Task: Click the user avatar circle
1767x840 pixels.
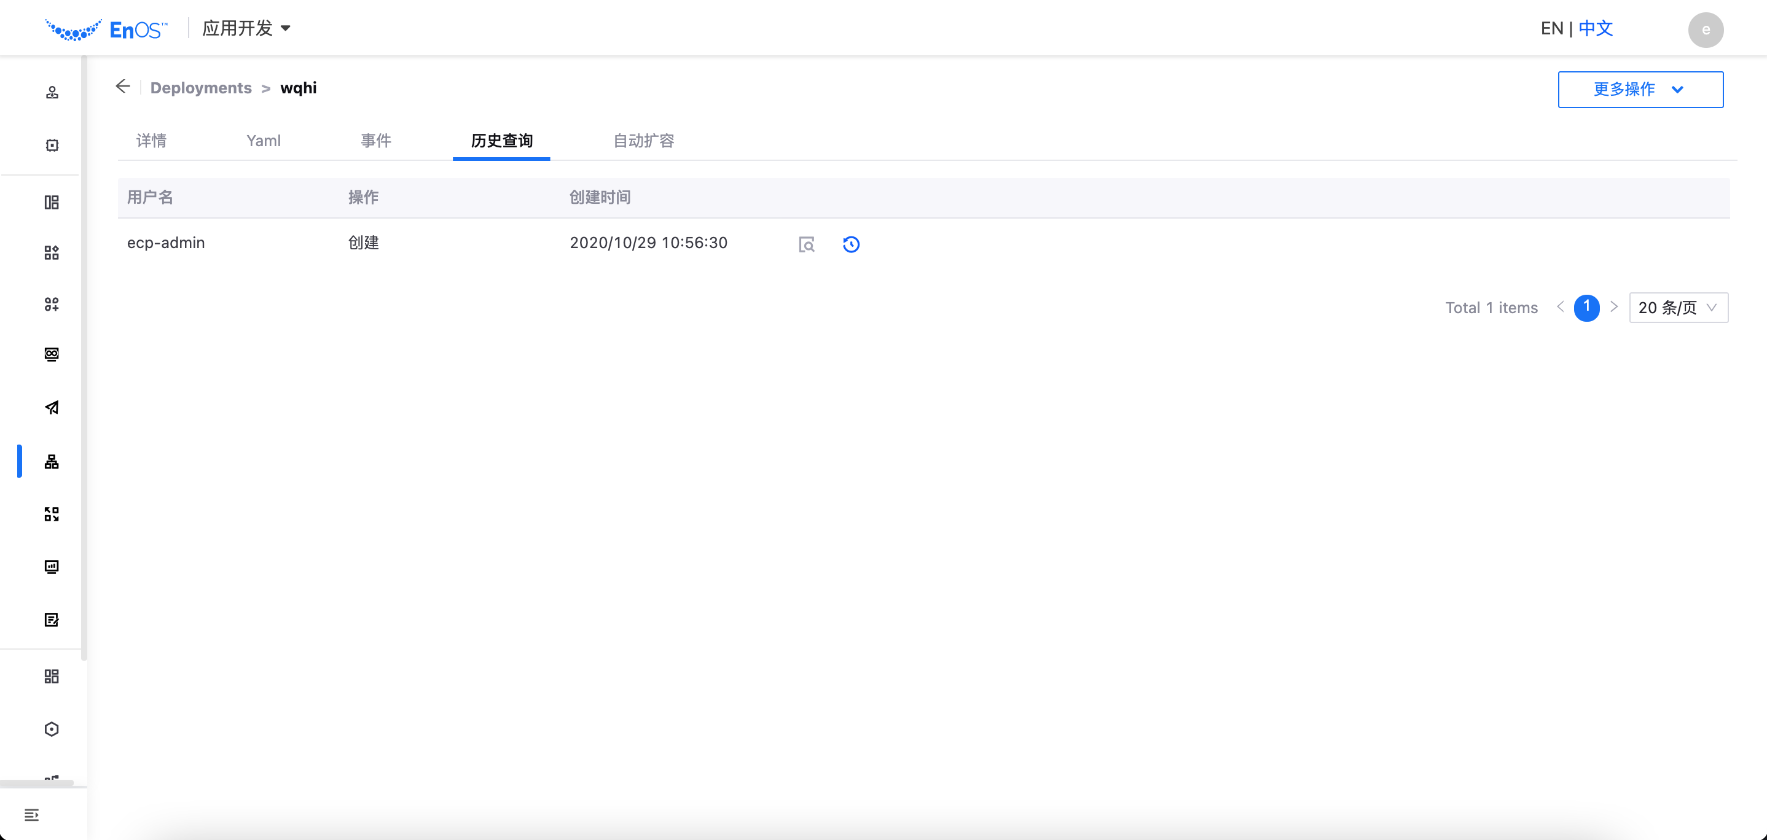Action: (1706, 29)
